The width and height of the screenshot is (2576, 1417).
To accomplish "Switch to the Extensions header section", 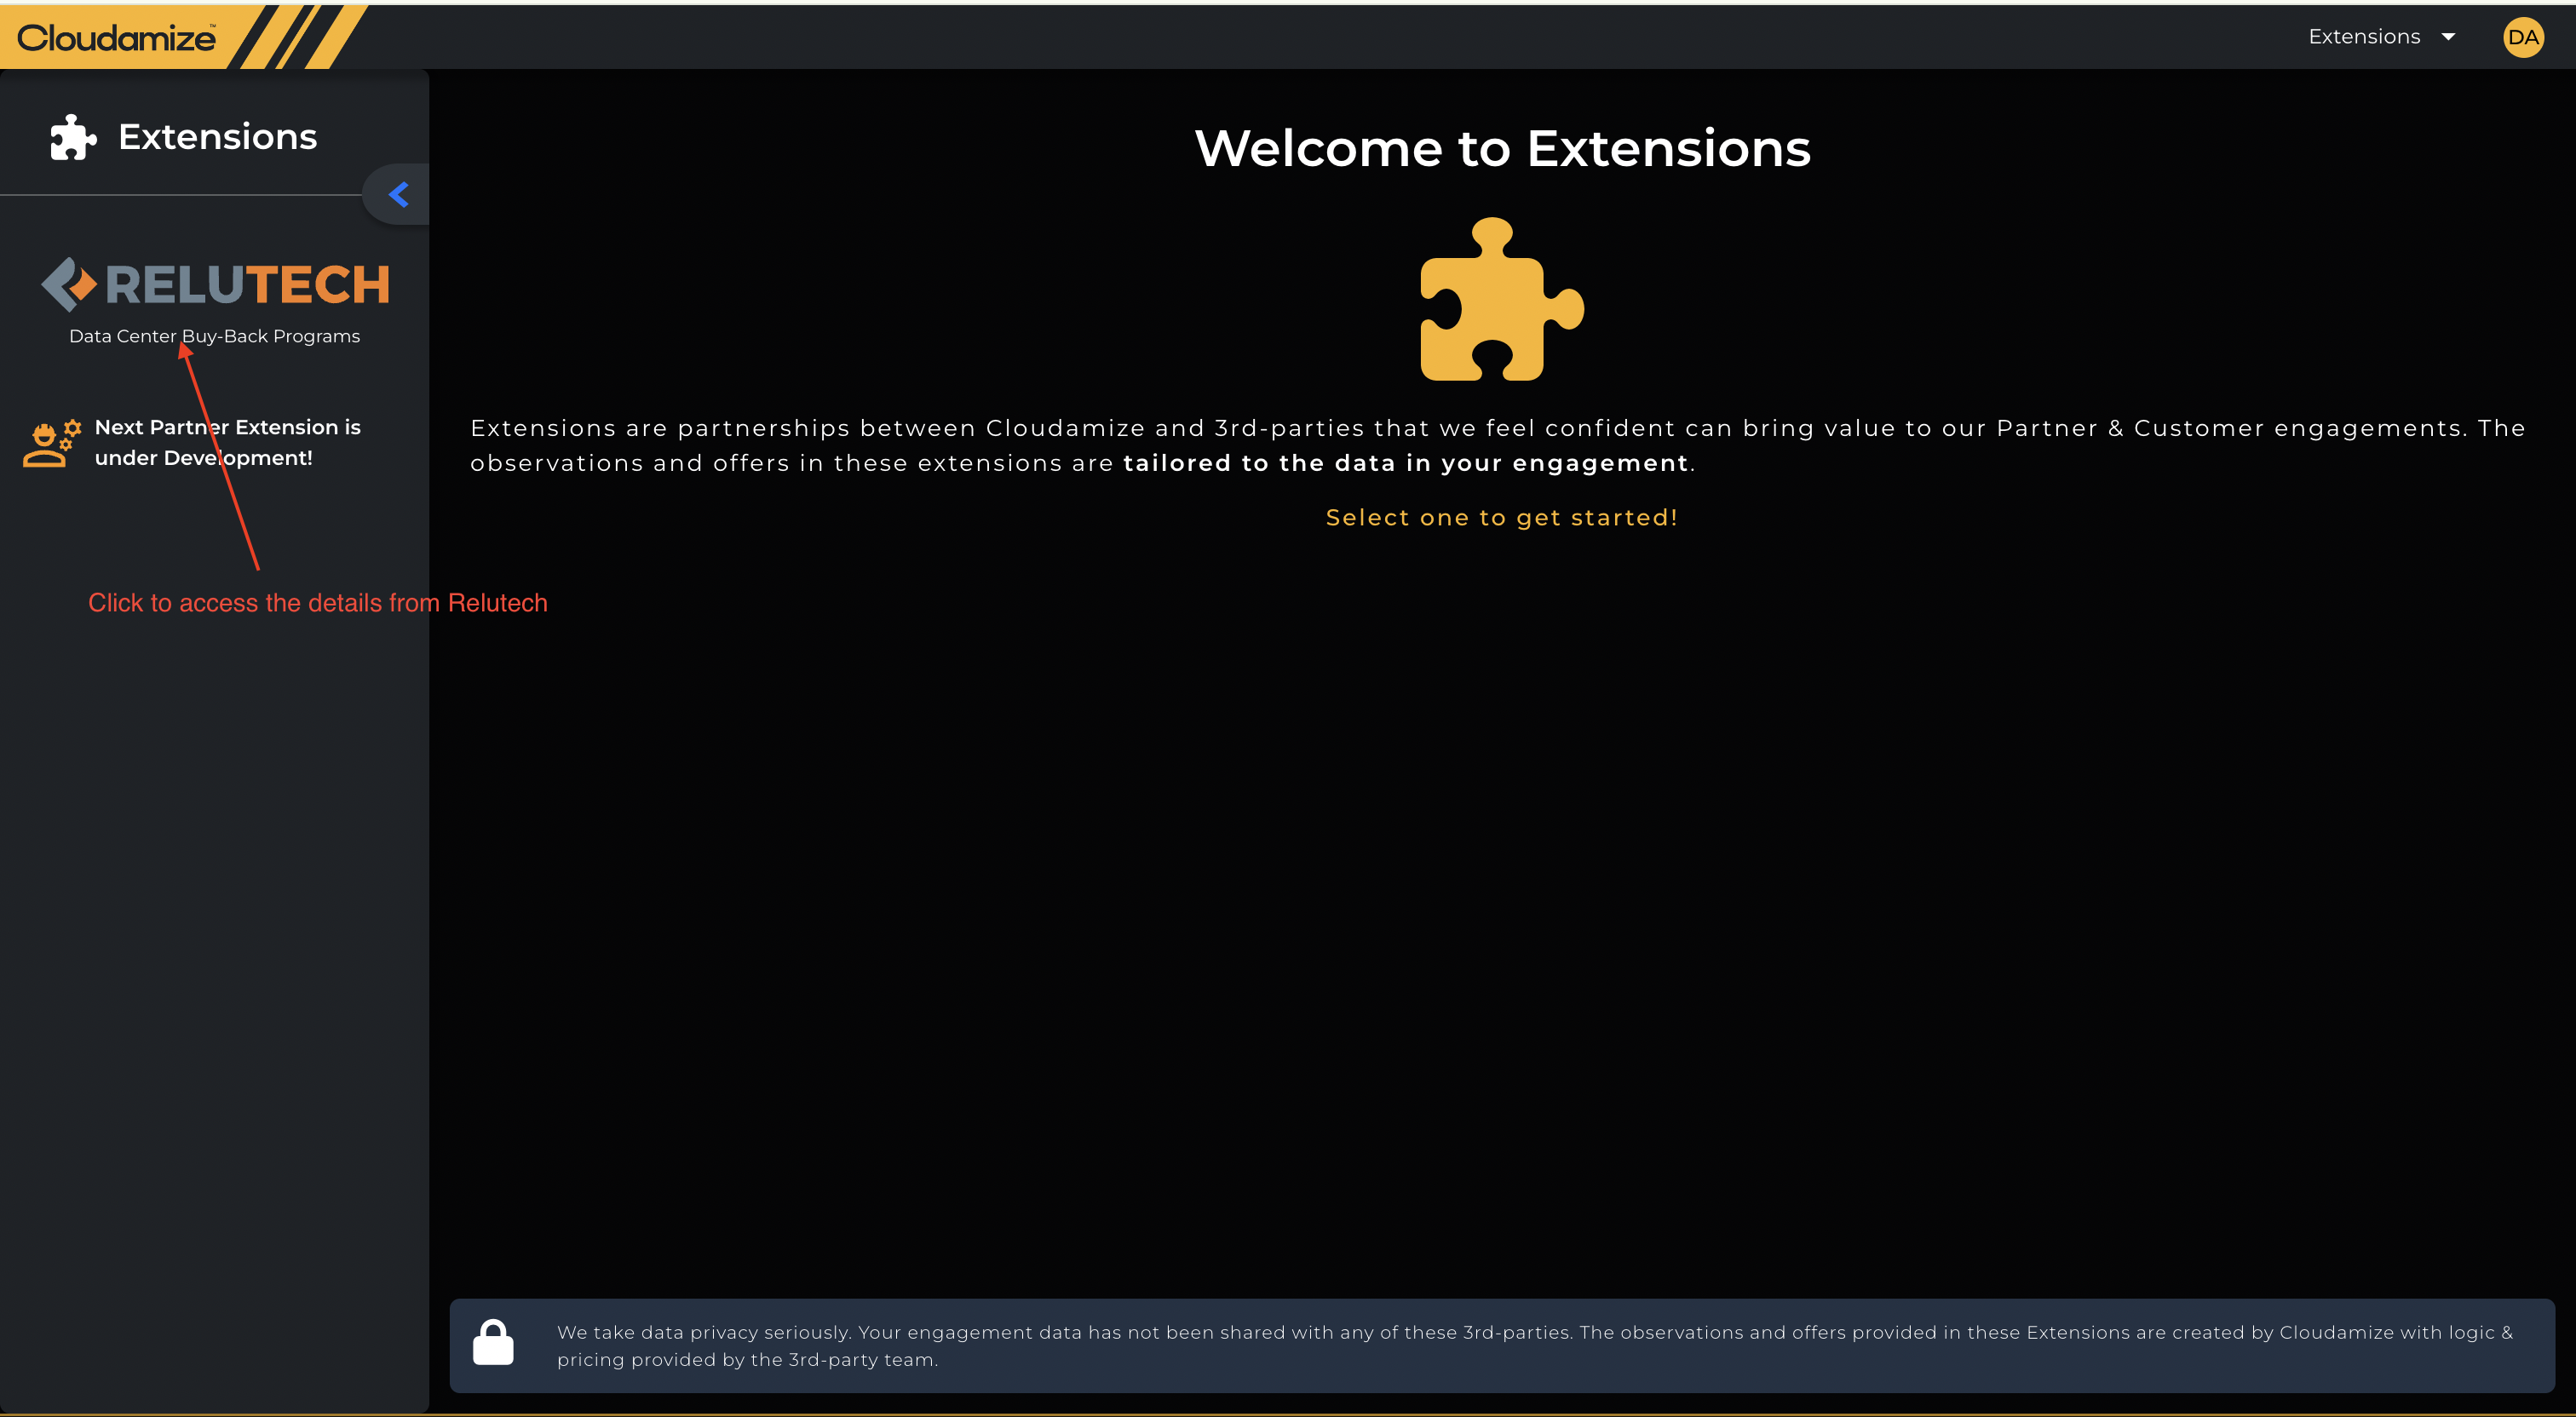I will 217,136.
